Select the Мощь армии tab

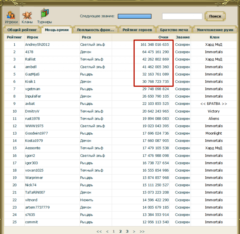[57, 30]
